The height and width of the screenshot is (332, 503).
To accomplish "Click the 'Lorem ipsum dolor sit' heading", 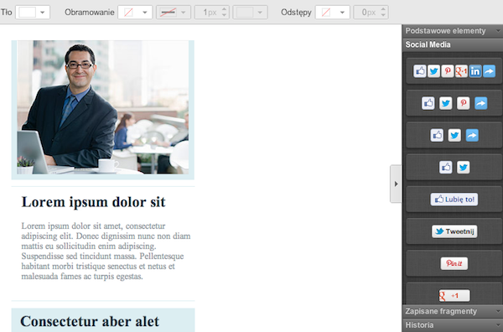I will (x=93, y=202).
